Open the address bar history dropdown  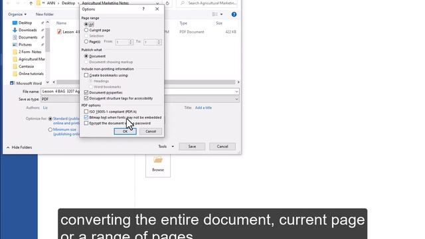pos(157,3)
